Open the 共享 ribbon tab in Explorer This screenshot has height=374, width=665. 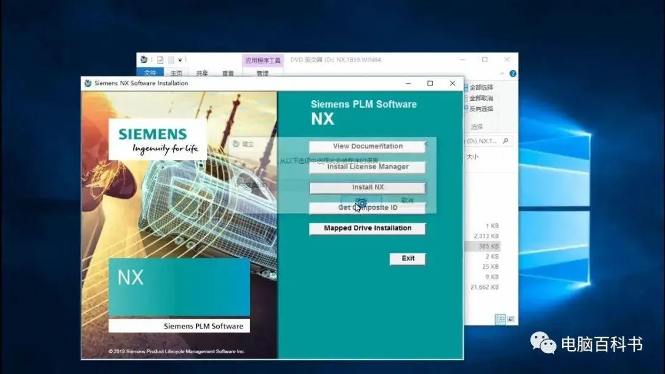[203, 73]
